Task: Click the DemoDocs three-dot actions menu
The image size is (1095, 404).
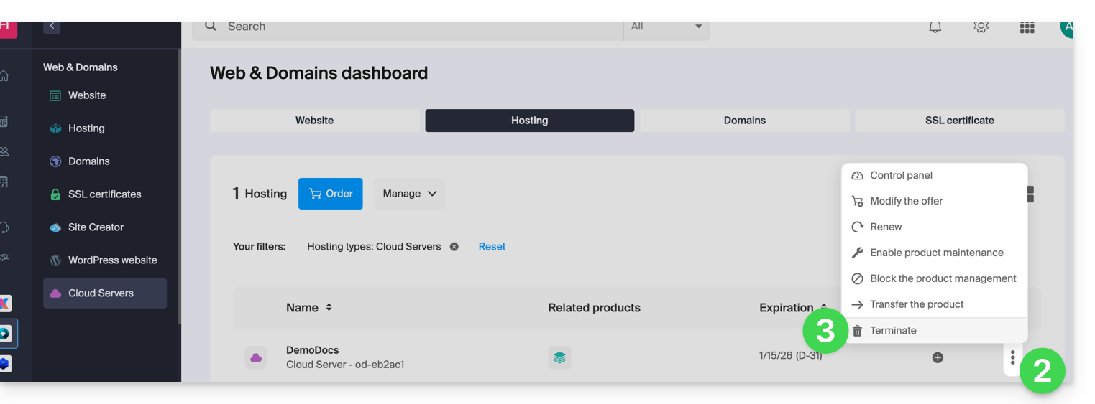Action: [x=1012, y=357]
